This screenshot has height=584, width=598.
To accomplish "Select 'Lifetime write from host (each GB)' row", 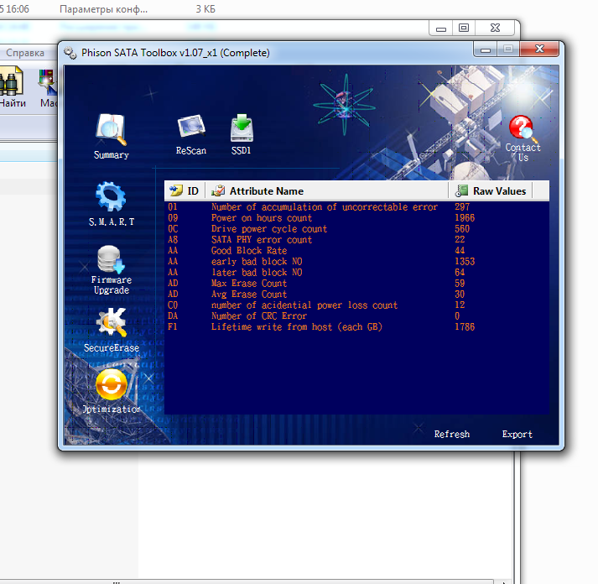I will (x=356, y=327).
